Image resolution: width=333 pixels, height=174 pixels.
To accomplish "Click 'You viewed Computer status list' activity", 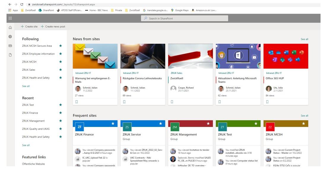I will tap(242, 162).
